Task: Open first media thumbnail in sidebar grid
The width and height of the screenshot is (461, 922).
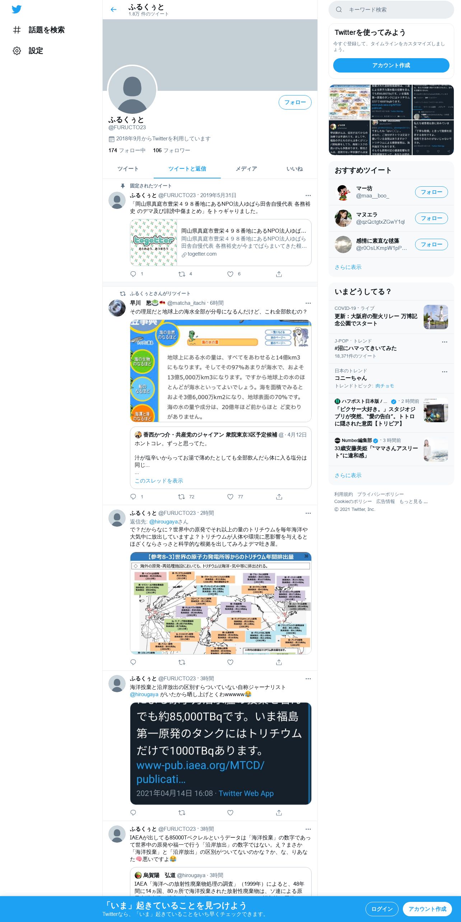Action: click(349, 102)
